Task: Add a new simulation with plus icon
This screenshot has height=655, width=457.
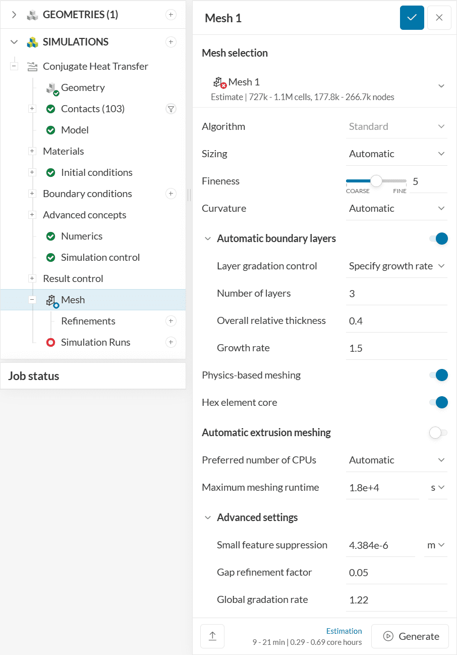Action: point(171,42)
